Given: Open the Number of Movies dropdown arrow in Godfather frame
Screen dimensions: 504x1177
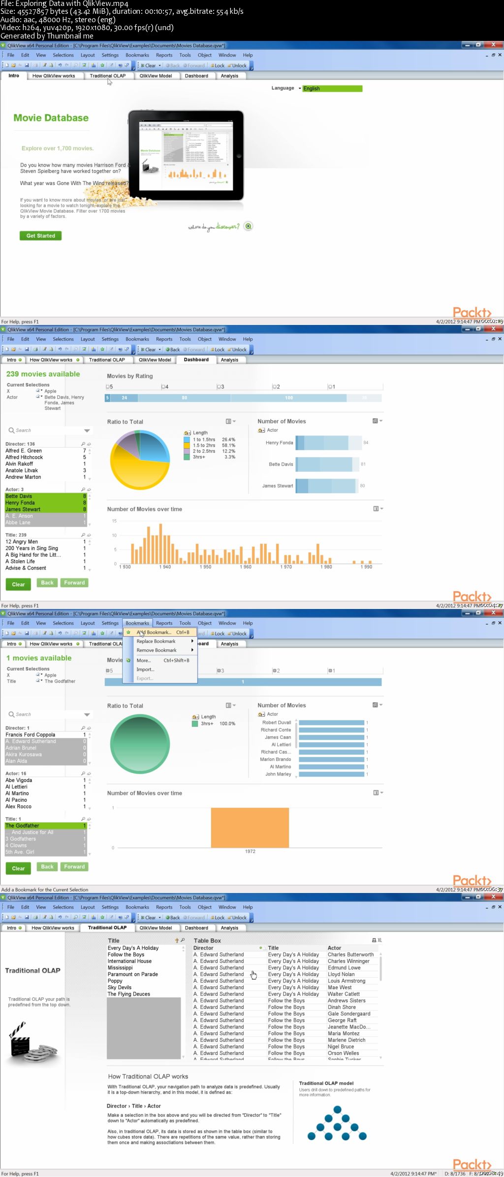Looking at the screenshot, I should click(x=381, y=705).
